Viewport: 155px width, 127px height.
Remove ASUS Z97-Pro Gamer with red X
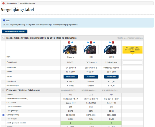coord(113,42)
